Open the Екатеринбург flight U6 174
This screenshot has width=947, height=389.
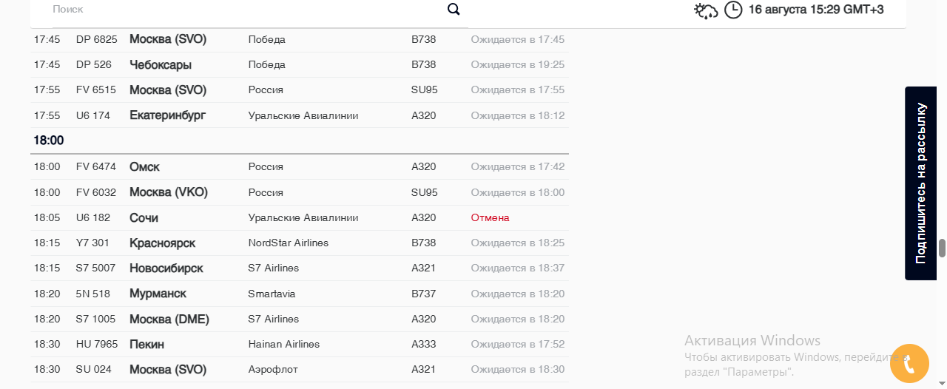point(300,115)
